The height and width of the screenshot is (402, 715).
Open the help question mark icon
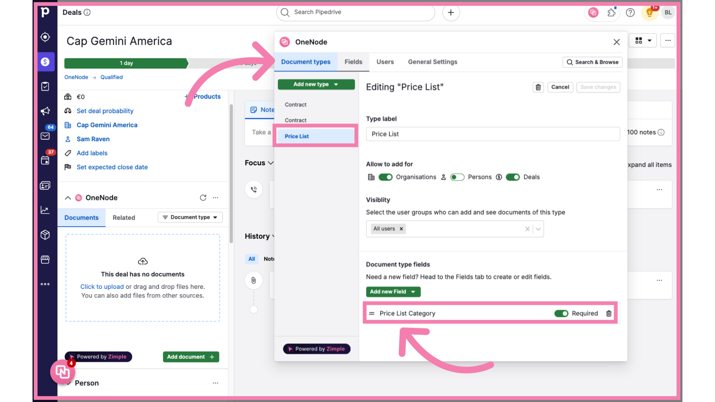click(x=630, y=13)
